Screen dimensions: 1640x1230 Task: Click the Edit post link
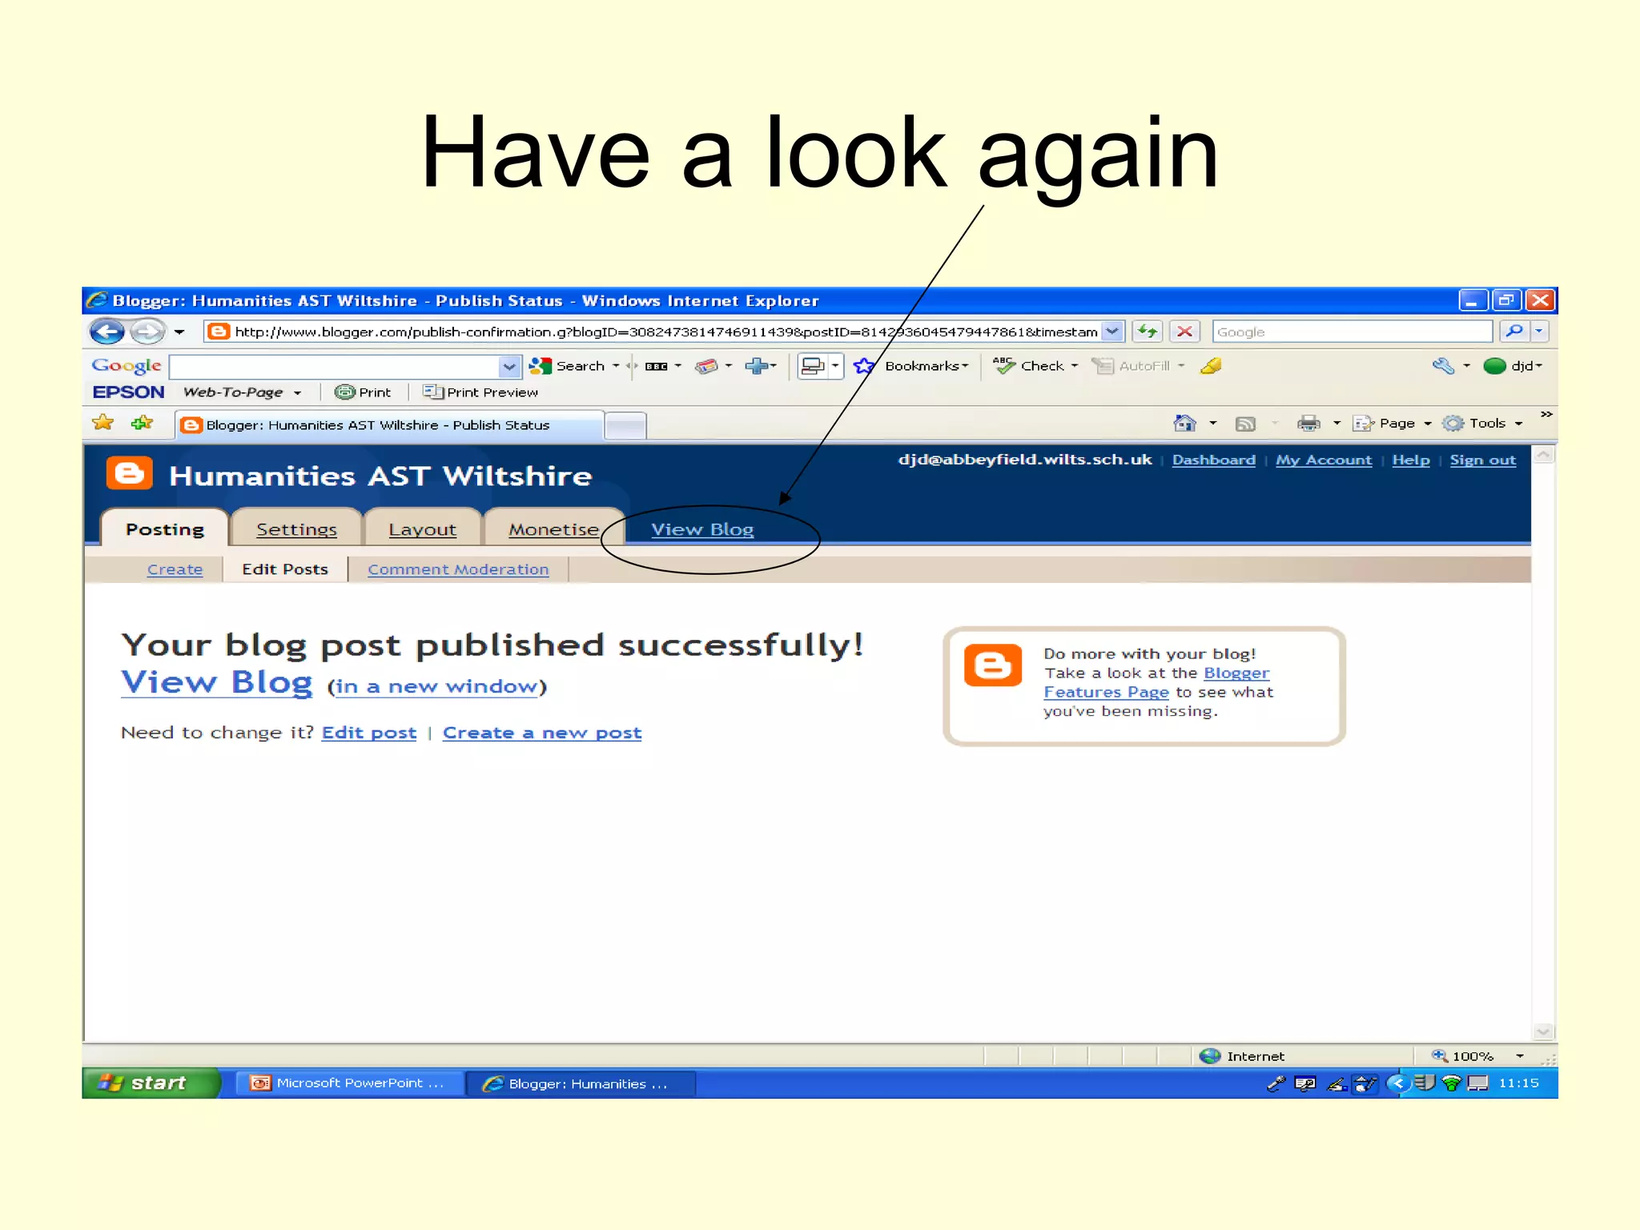pyautogui.click(x=369, y=733)
